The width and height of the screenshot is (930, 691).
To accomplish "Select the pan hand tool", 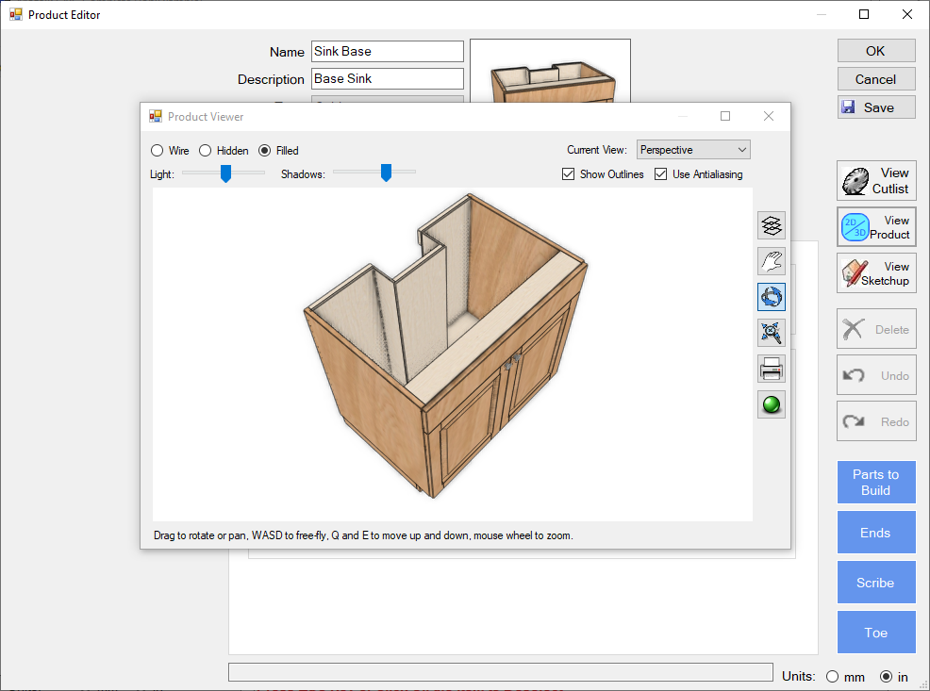I will 772,261.
